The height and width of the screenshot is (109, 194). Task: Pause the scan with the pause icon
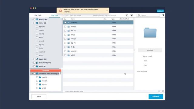[127, 15]
